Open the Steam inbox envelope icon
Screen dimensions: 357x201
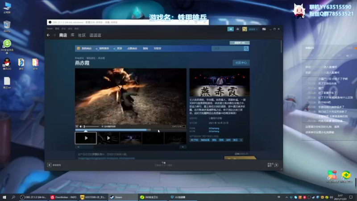(x=238, y=29)
